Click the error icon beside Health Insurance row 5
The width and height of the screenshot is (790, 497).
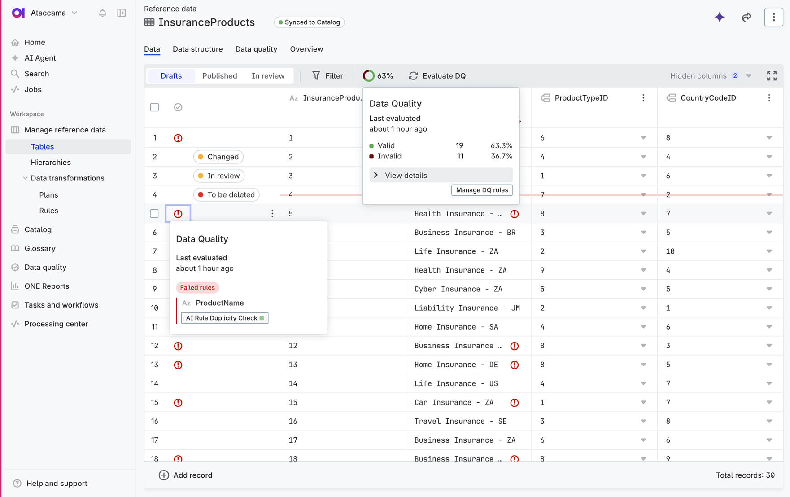pyautogui.click(x=515, y=214)
